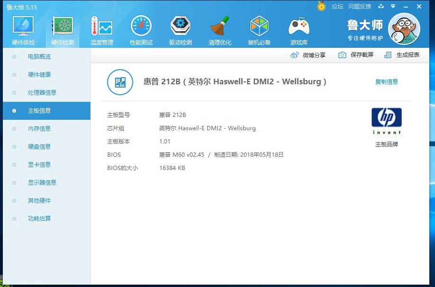Image resolution: width=435 pixels, height=287 pixels.
Task: Open the 装机必备 cube icon
Action: pos(259,26)
